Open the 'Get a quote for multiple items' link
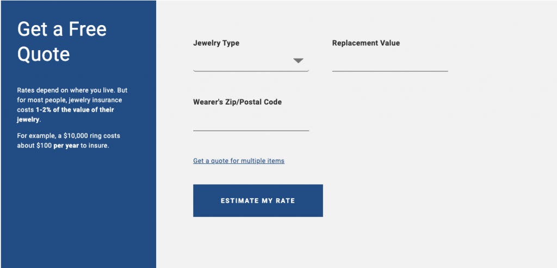The height and width of the screenshot is (268, 557). pos(238,161)
